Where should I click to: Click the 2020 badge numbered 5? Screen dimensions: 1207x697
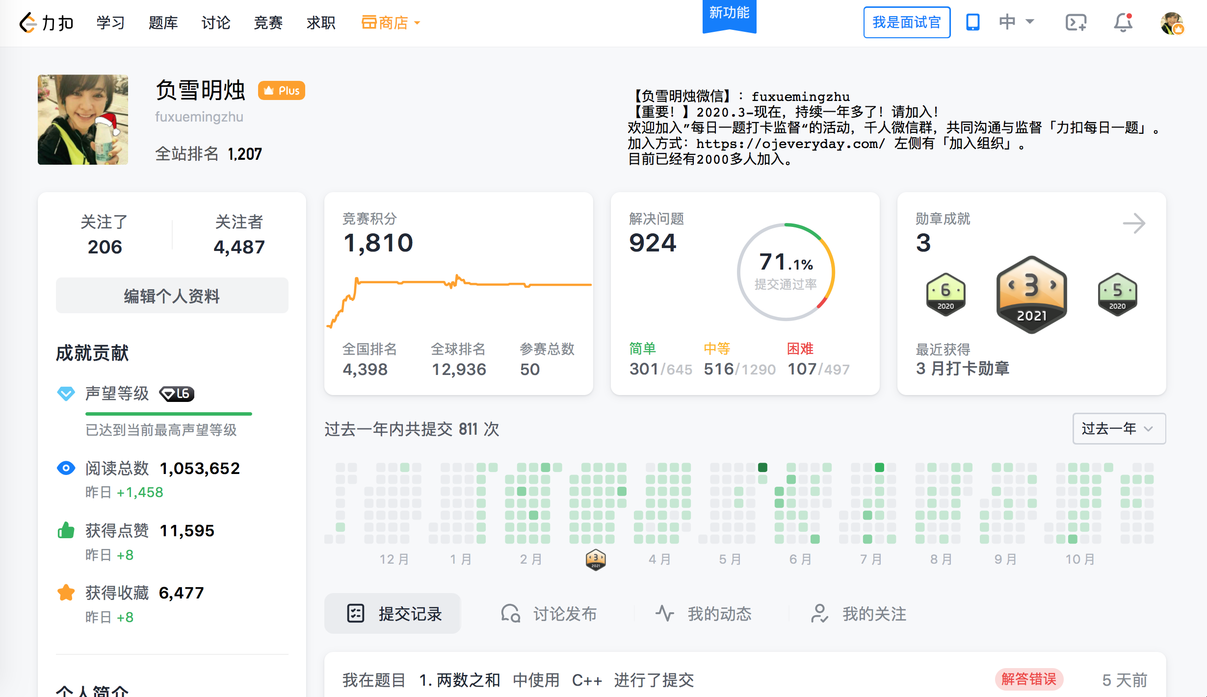tap(1117, 295)
